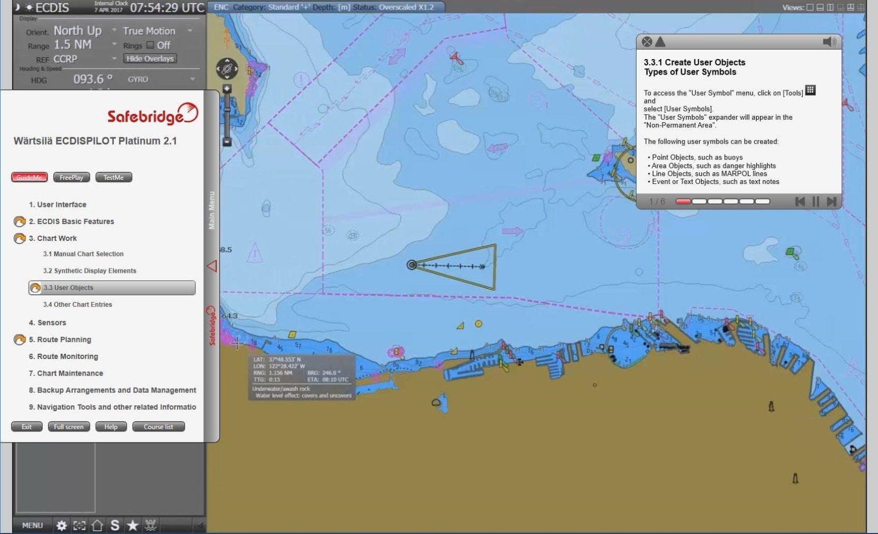Open the Course list from the Safebridge panel

tap(158, 426)
